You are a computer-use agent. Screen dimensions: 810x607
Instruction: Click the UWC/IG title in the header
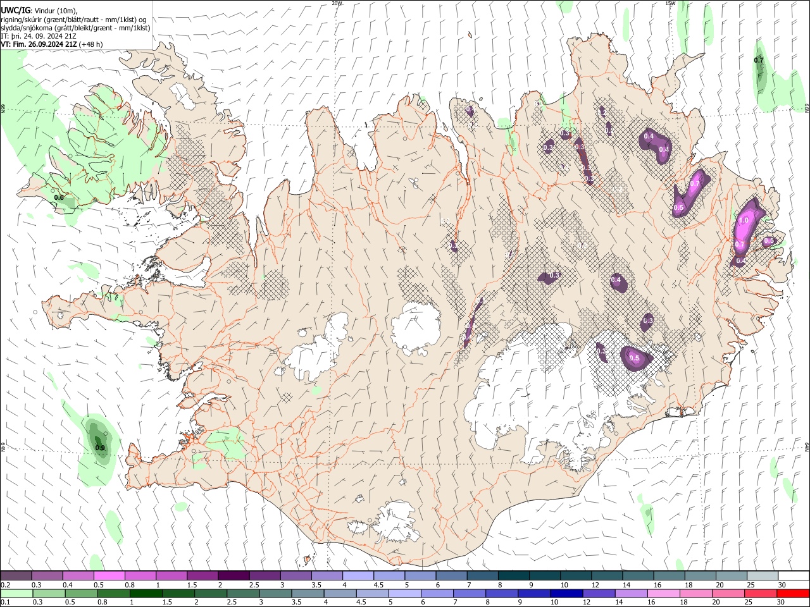(x=15, y=10)
